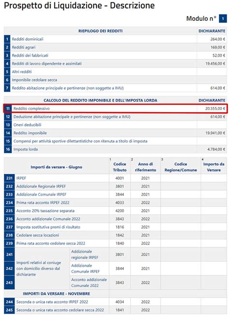This screenshot has width=229, height=315.
Task: Click tributo code 1842
Action: coord(119,235)
